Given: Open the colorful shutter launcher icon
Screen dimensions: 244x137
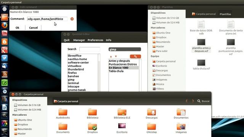Looking at the screenshot, I should (x=5, y=124).
